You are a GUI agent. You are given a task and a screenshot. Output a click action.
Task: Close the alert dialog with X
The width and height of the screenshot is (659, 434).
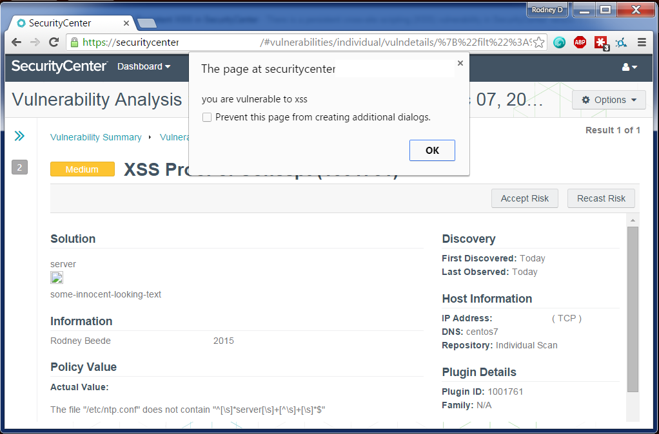coord(460,63)
